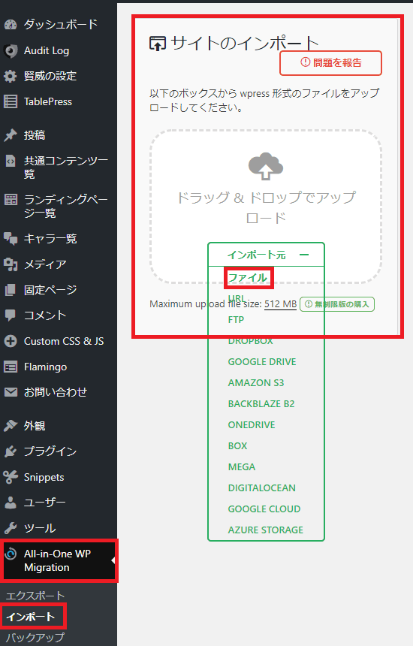Click the ユーザー person icon

11,503
